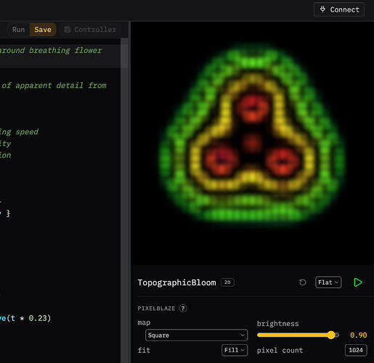Reset the preview with the circular arrow icon
This screenshot has width=374, height=363.
coord(302,282)
